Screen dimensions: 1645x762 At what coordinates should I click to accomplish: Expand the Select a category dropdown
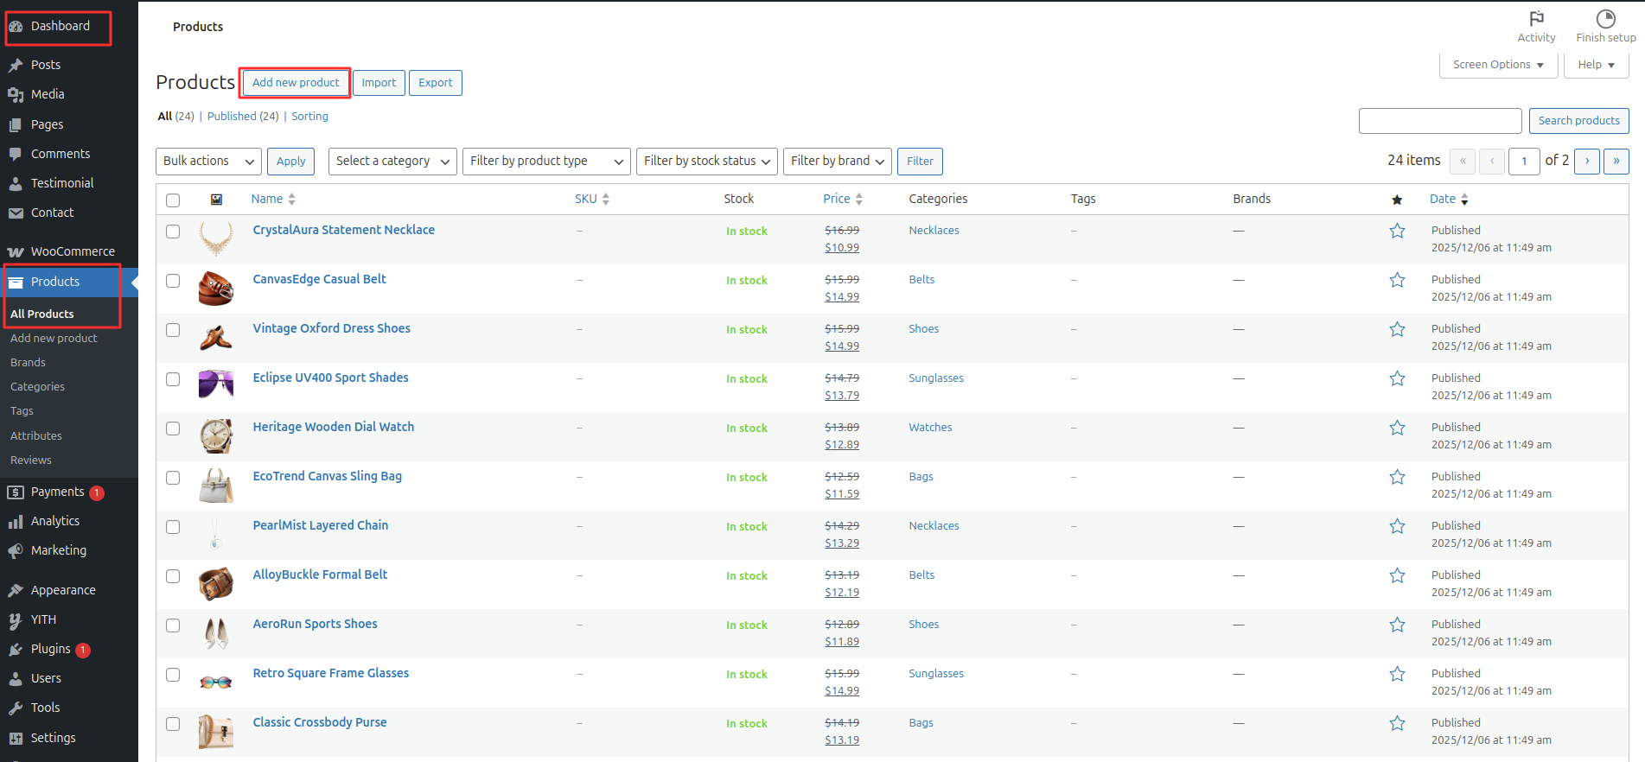click(x=392, y=162)
